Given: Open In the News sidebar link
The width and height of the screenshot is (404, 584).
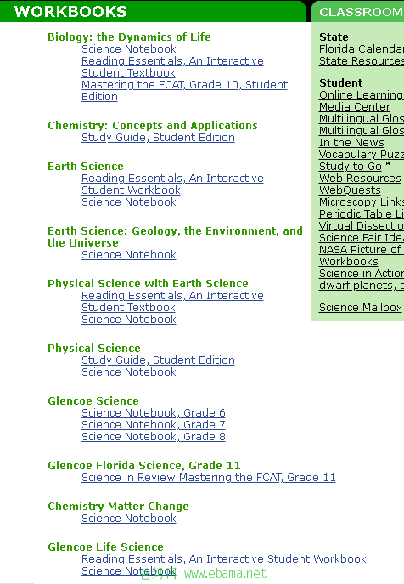Looking at the screenshot, I should click(351, 143).
